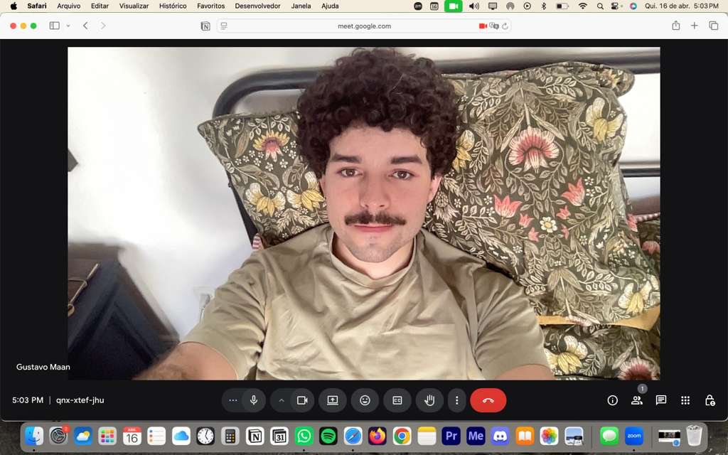Screen dimensions: 728x455
Task: Add a new Safari tab
Action: coord(694,26)
